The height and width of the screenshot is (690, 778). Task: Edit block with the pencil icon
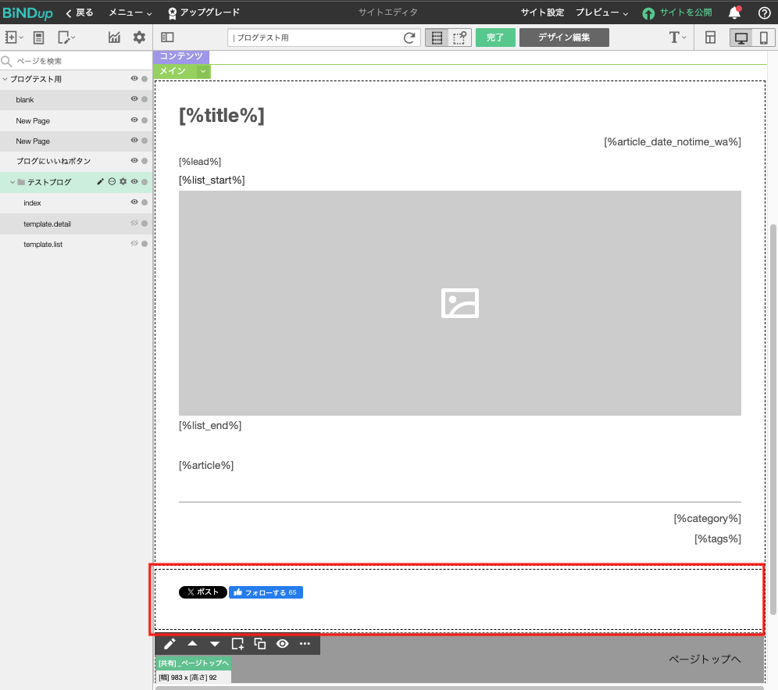tap(170, 644)
